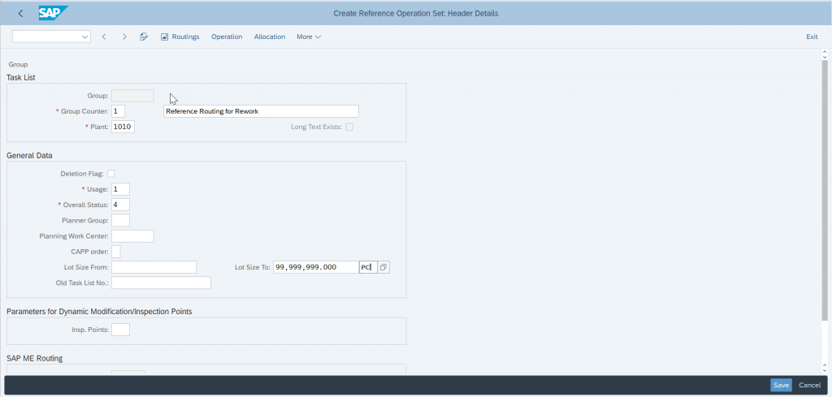
Task: Click the Insp. Points field
Action: pos(120,330)
